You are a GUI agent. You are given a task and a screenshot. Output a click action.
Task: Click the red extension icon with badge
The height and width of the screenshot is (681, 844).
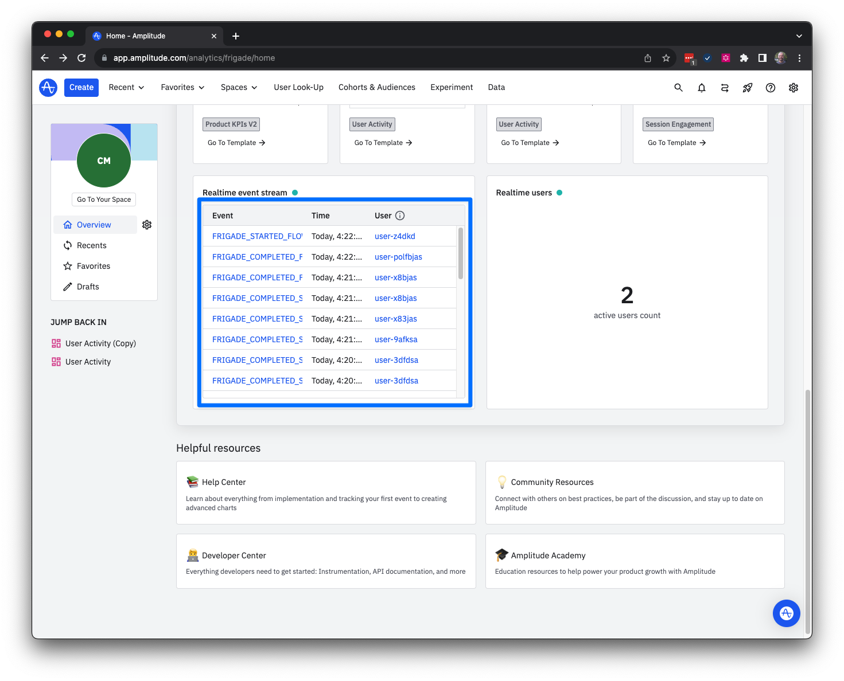tap(690, 58)
